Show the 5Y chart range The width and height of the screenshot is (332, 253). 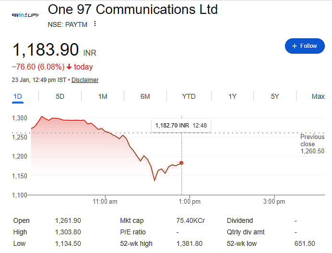[275, 96]
